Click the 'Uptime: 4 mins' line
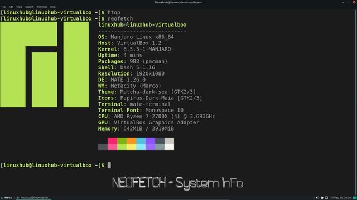 click(120, 56)
